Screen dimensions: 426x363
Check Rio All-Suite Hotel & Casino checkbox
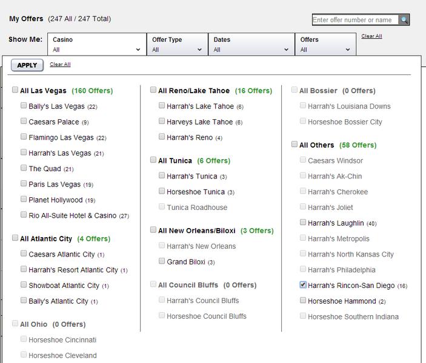point(24,215)
